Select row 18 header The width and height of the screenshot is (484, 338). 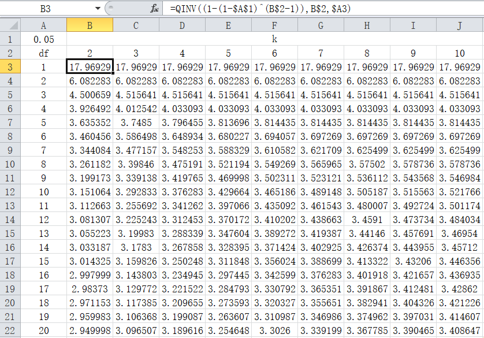click(10, 274)
